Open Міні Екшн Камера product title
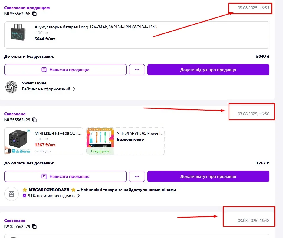 click(57, 133)
